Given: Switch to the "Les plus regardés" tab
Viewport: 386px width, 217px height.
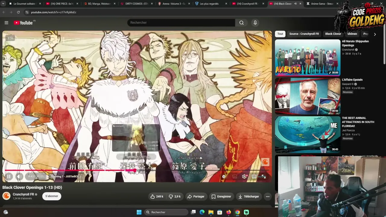Looking at the screenshot, I should click(211, 4).
